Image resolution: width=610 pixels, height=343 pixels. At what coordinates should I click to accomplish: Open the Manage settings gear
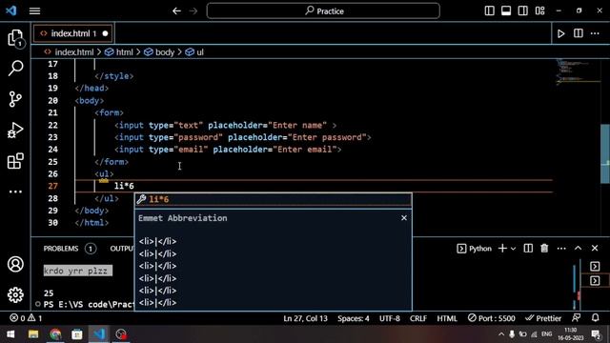tap(15, 295)
